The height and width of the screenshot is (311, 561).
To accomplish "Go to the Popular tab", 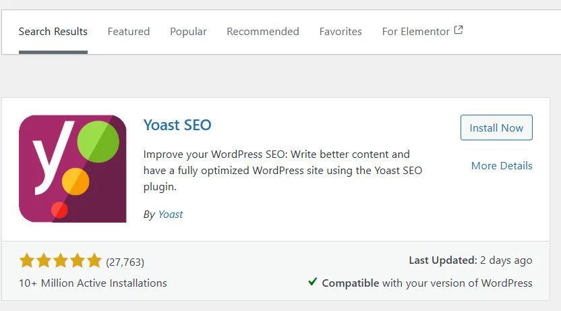I will point(188,32).
